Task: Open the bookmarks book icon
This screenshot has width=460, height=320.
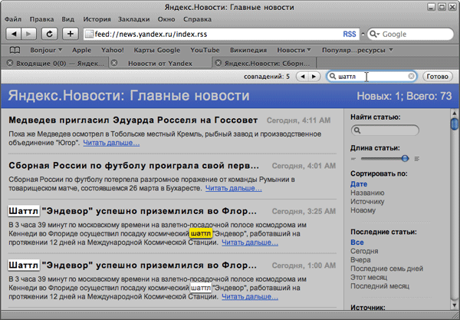Action: pos(15,50)
